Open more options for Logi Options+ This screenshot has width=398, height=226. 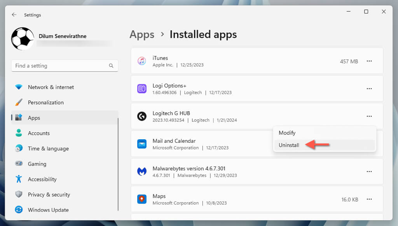(x=369, y=89)
